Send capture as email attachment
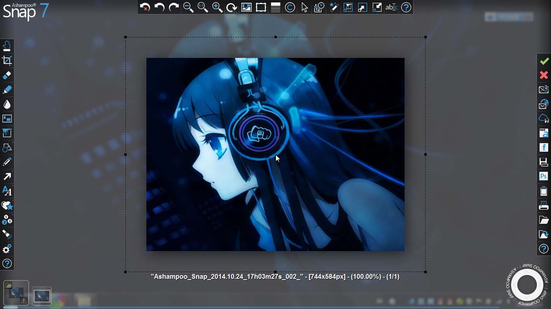 [544, 90]
